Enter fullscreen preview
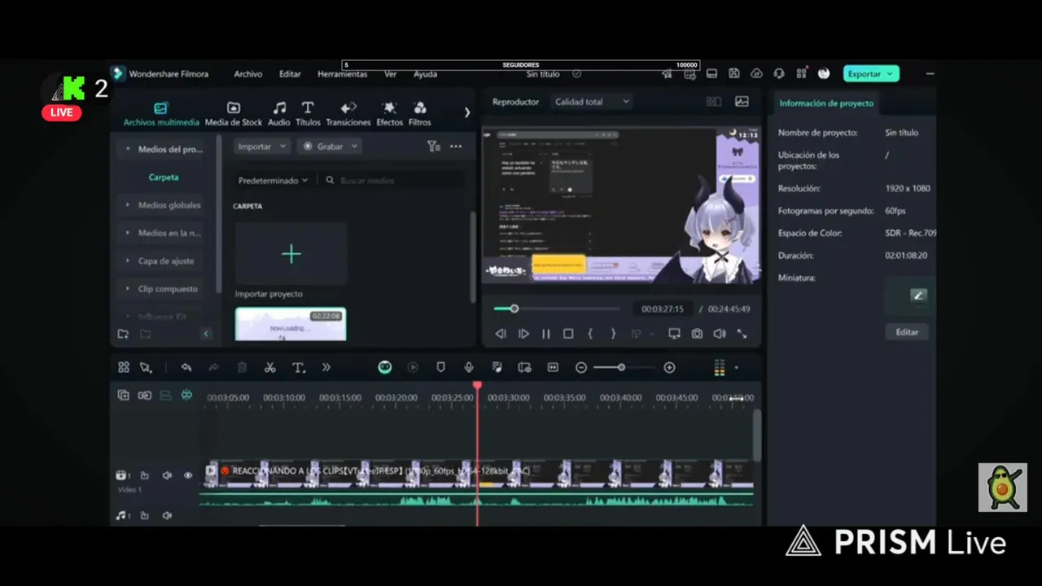The height and width of the screenshot is (586, 1042). click(x=742, y=334)
